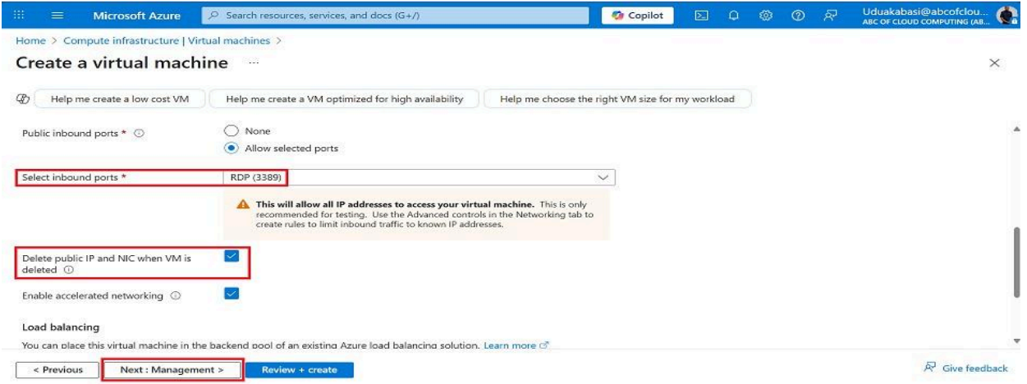Go to Home breadcrumb
Viewport: 1027px width, 384px height.
pos(29,39)
